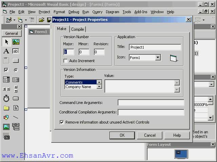
Task: Click the Command Line Arguments field
Action: (151, 103)
